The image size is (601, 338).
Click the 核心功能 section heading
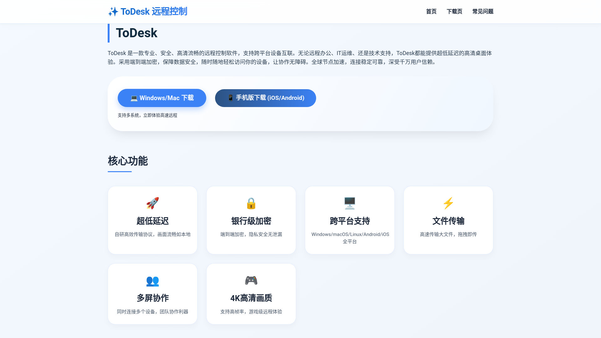pyautogui.click(x=128, y=161)
